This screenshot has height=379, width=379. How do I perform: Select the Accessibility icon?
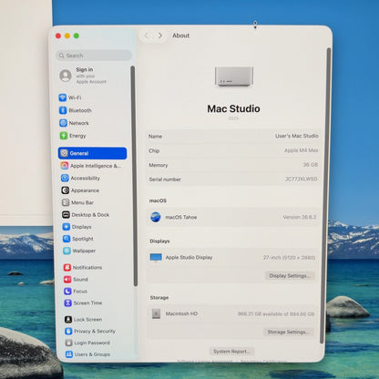coord(65,178)
